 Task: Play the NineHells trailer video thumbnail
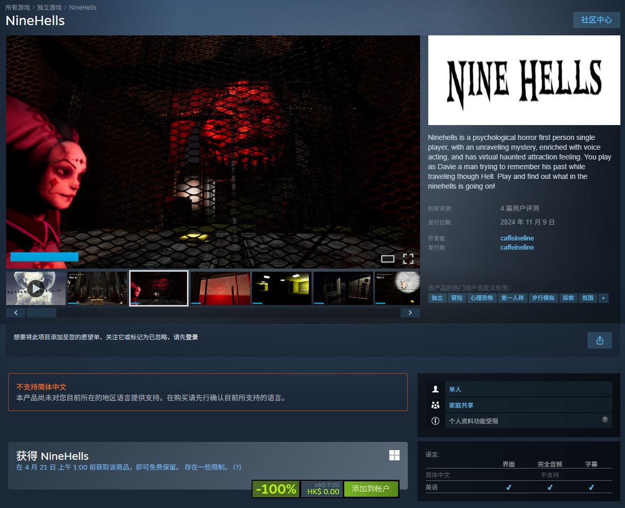tap(36, 289)
